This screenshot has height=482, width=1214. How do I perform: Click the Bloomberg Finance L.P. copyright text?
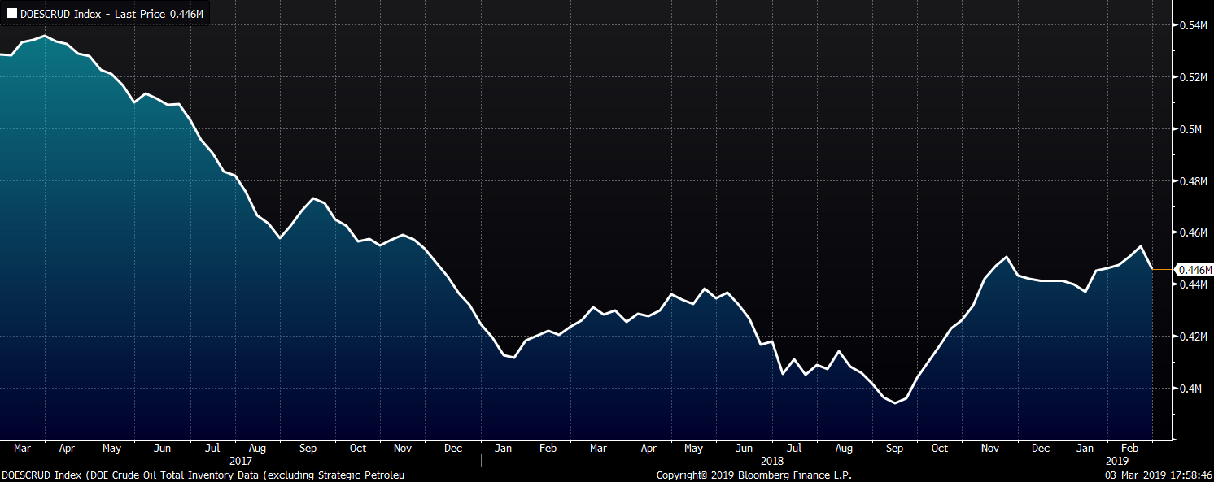point(754,475)
